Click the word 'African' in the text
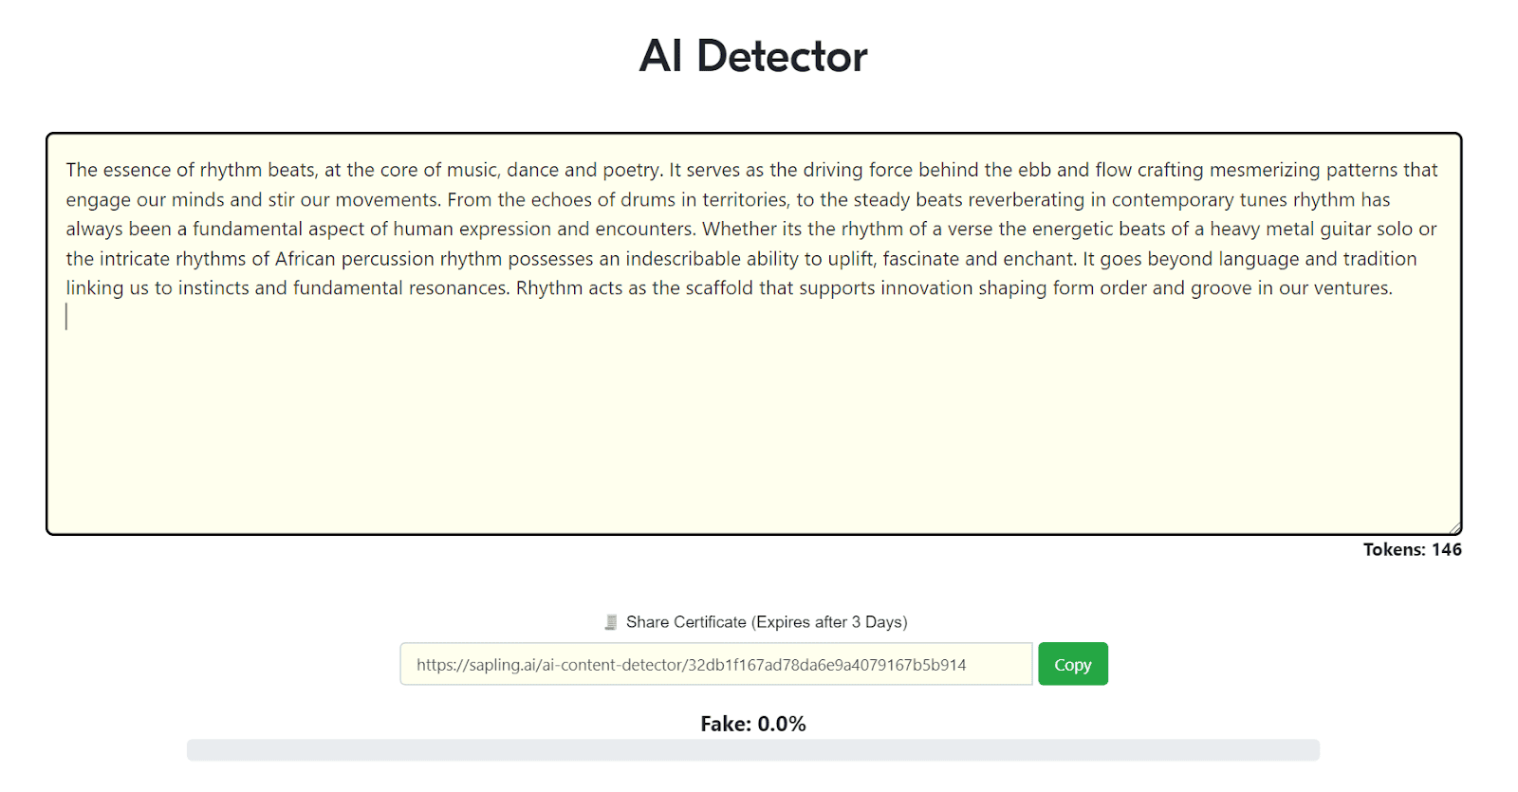Viewport: 1518px width, 792px height. click(305, 259)
